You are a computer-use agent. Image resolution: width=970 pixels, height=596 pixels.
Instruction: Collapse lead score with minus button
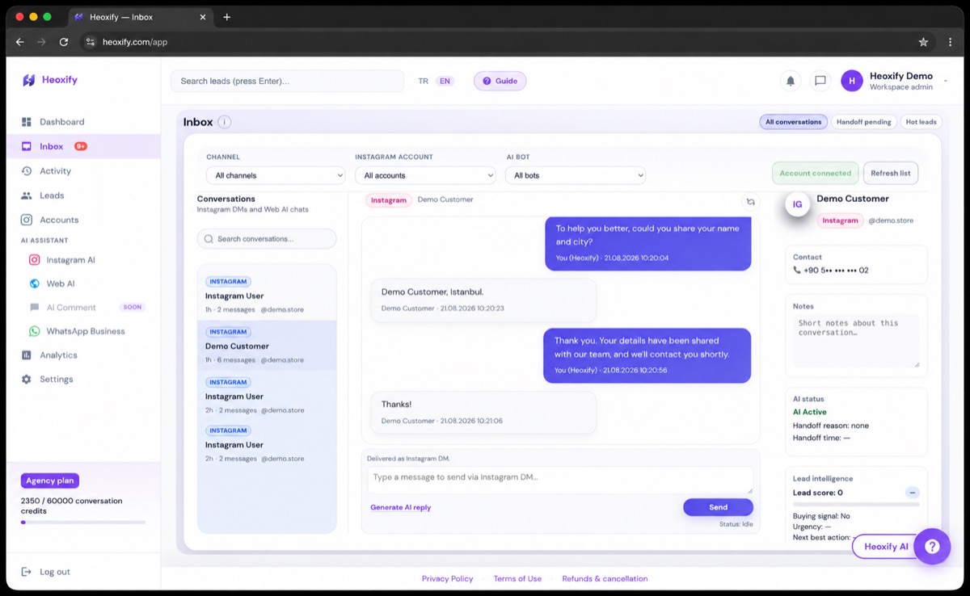click(x=913, y=493)
